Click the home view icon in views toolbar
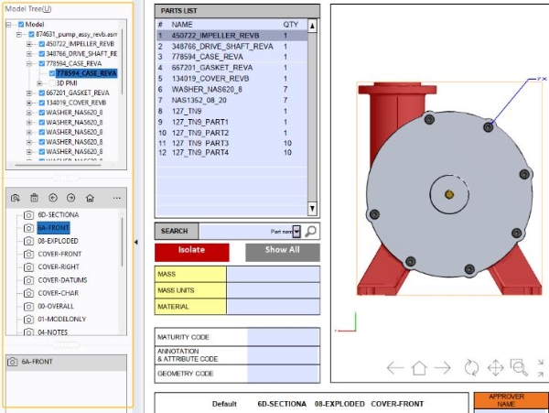549x413 pixels. (x=90, y=197)
